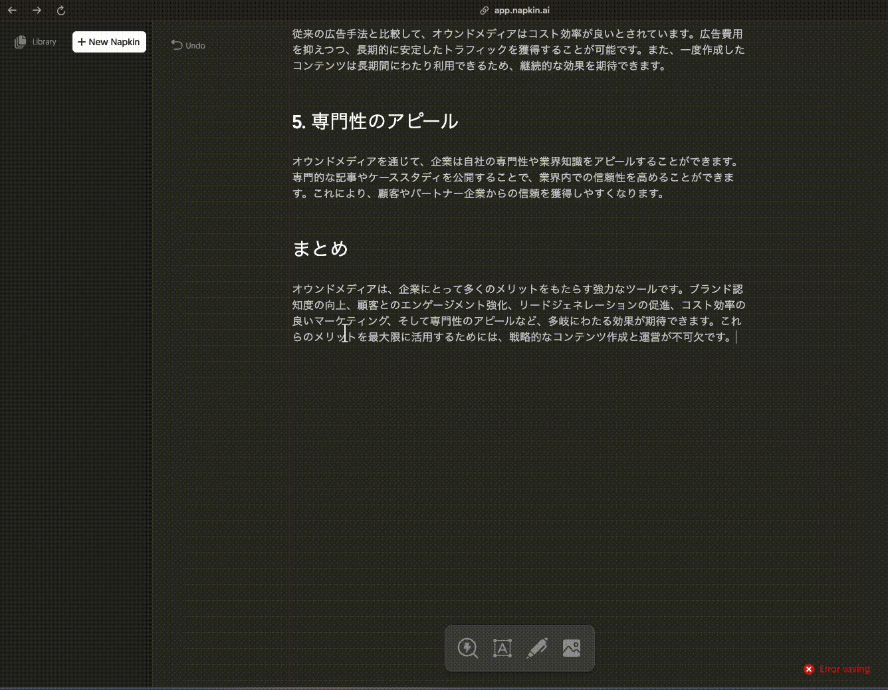Select the text box tool in bottom toolbar
888x690 pixels.
(502, 648)
